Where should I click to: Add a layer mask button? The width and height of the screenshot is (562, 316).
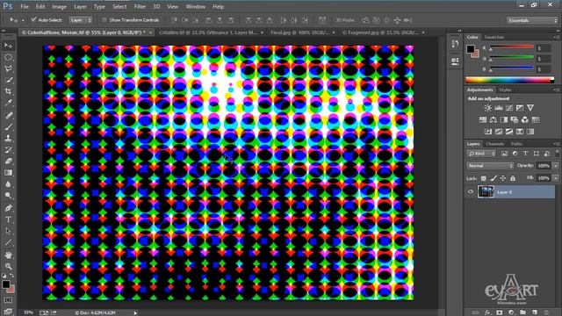tap(500, 312)
